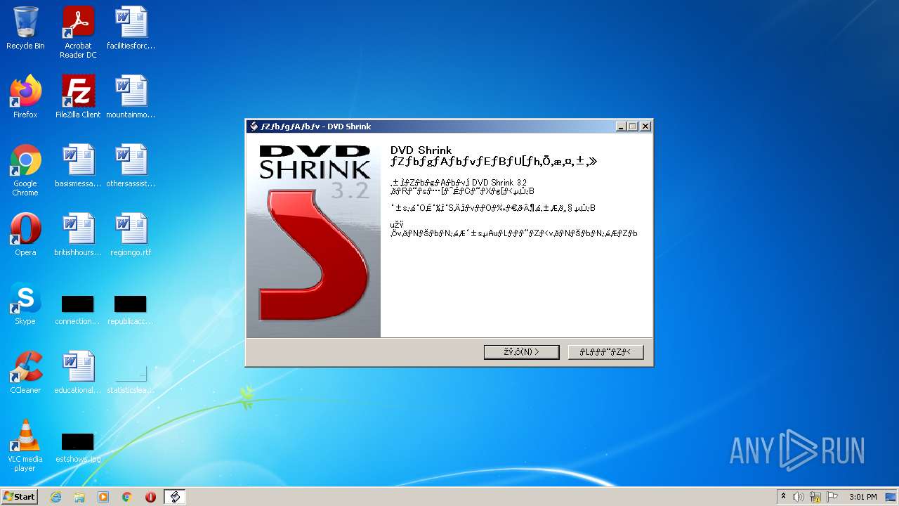Select the connection file icon
This screenshot has height=506, width=899.
click(78, 309)
